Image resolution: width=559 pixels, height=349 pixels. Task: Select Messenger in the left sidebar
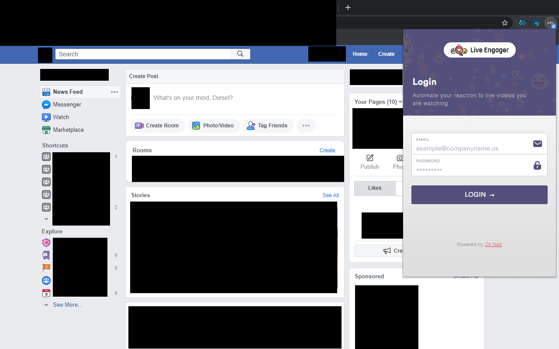pos(67,105)
